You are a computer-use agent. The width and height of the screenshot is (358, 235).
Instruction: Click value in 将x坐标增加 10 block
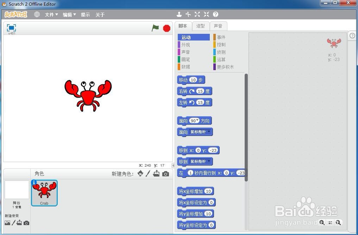[208, 191]
